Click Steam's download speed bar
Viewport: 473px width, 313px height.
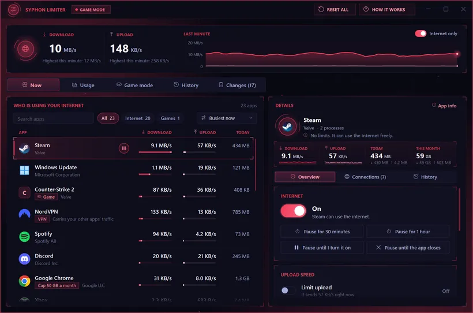[155, 152]
